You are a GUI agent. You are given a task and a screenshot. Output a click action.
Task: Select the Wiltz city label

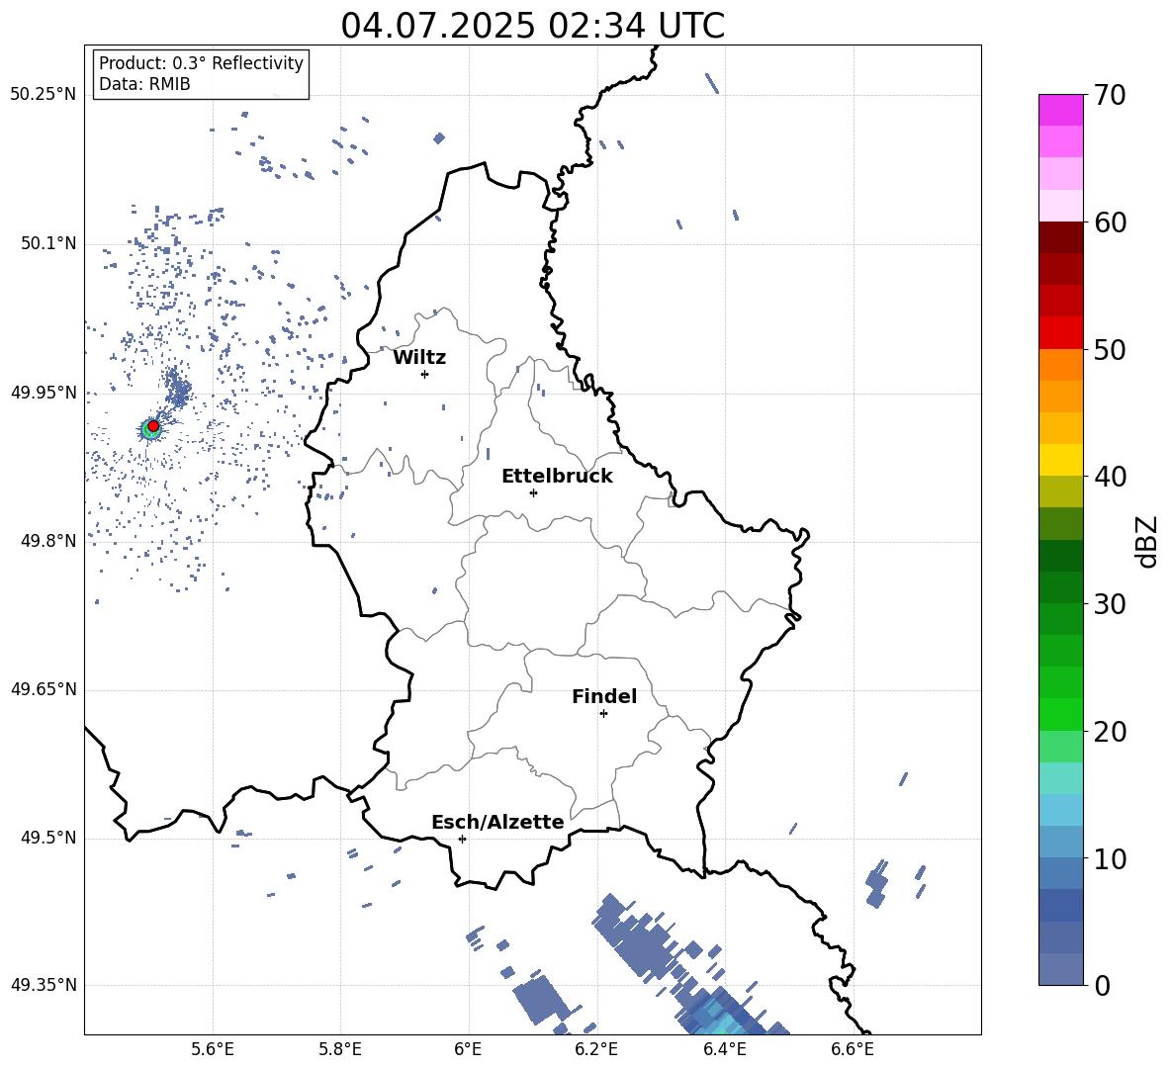pos(419,358)
